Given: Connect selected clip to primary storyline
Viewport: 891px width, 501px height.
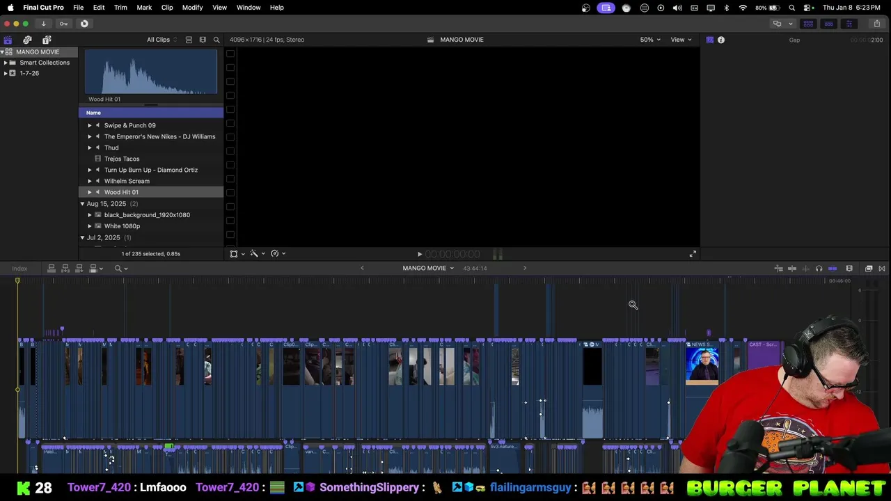Looking at the screenshot, I should pyautogui.click(x=51, y=269).
